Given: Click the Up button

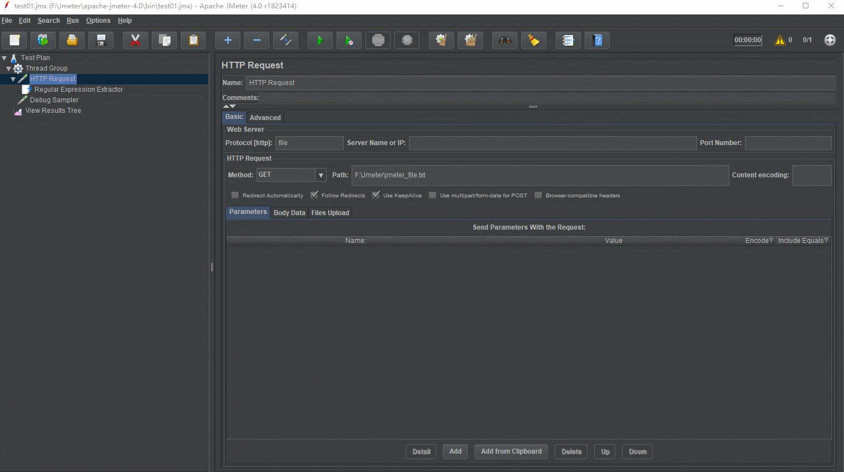Looking at the screenshot, I should pyautogui.click(x=605, y=451).
